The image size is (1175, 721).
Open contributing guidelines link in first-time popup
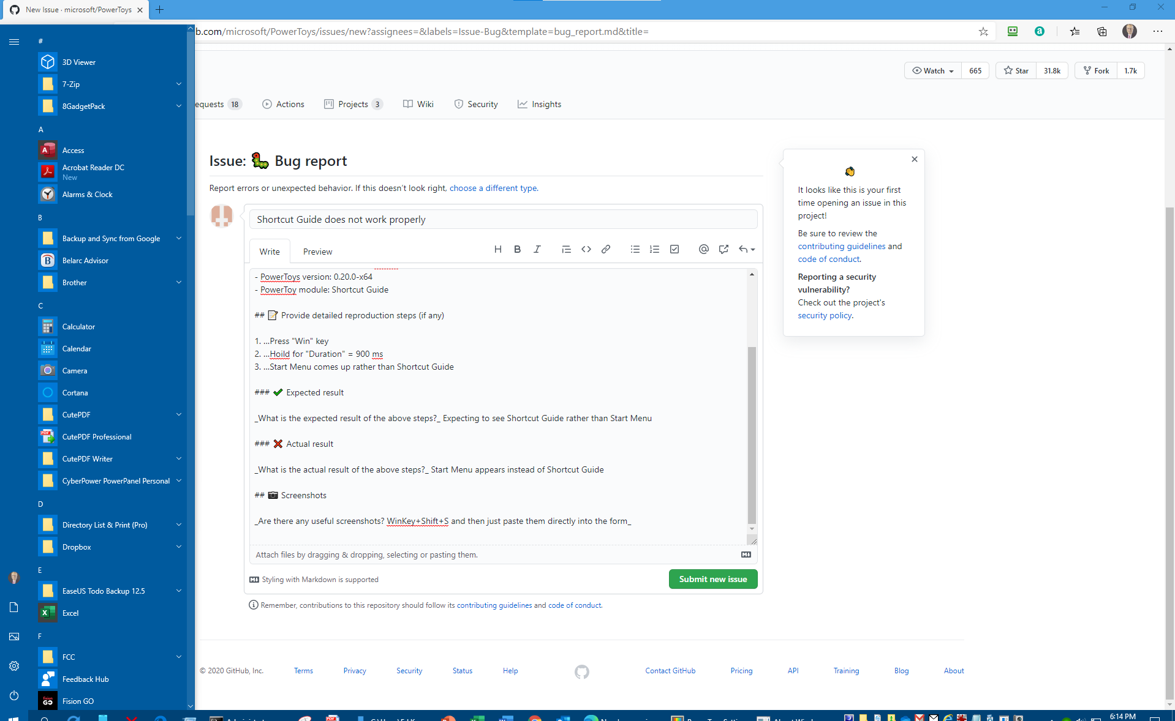pyautogui.click(x=841, y=246)
